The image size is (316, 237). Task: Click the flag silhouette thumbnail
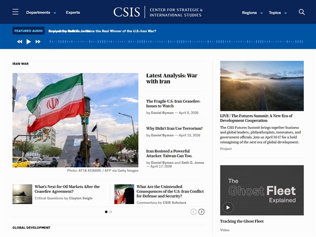tap(124, 194)
